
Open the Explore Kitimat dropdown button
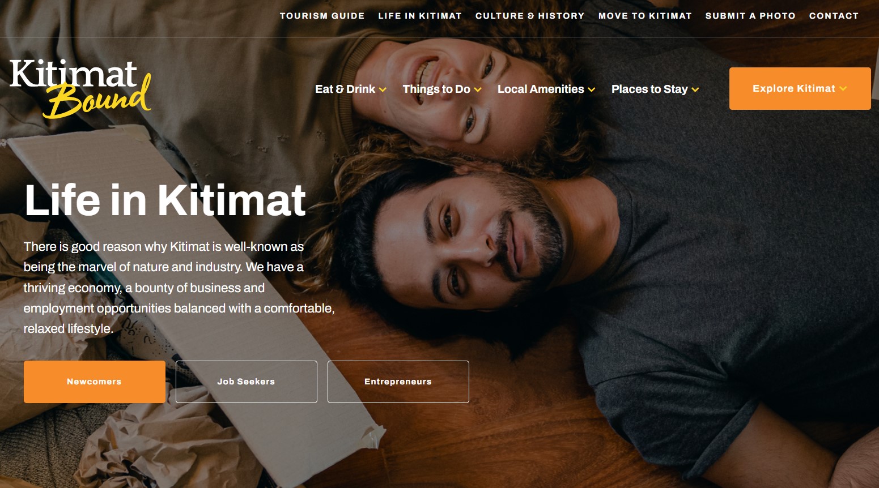[x=800, y=88]
